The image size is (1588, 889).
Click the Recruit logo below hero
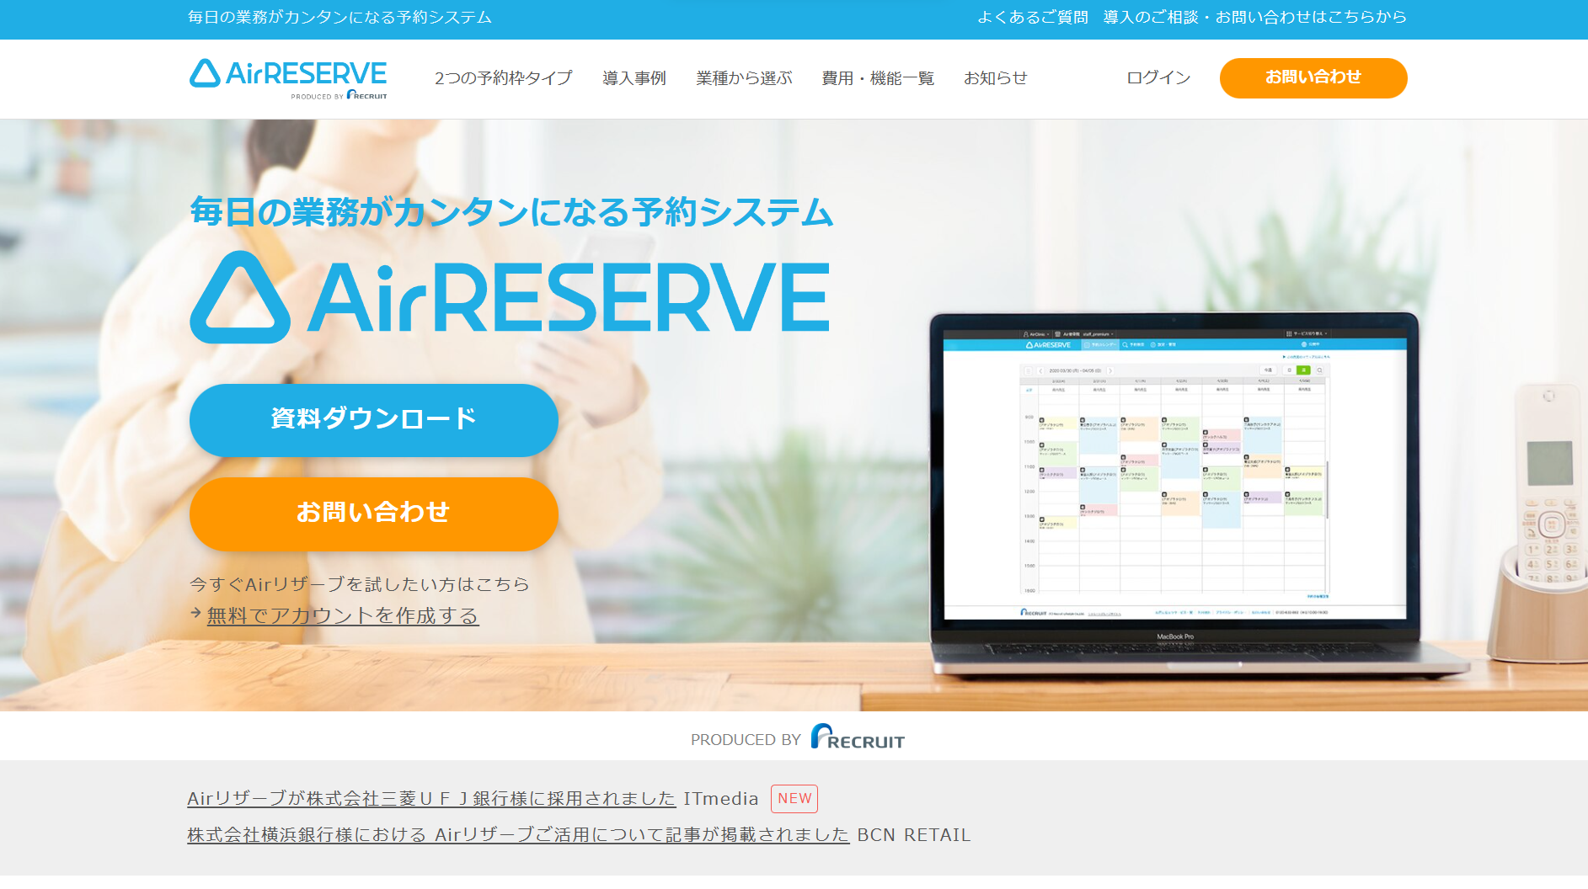click(857, 737)
